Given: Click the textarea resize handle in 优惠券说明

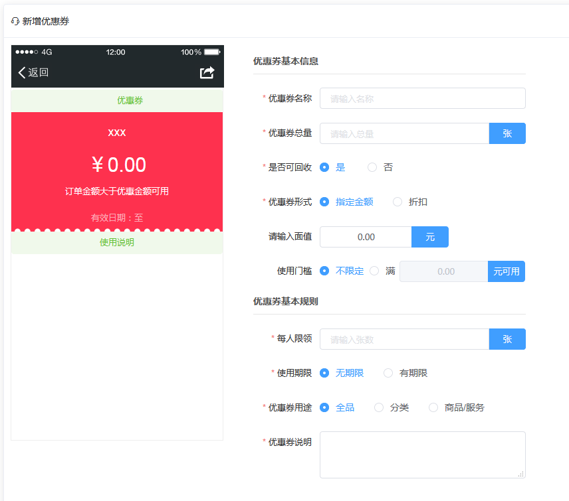Looking at the screenshot, I should (x=521, y=474).
